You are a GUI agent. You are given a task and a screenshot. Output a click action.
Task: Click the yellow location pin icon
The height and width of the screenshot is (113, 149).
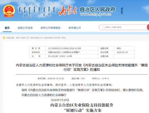[4, 38]
